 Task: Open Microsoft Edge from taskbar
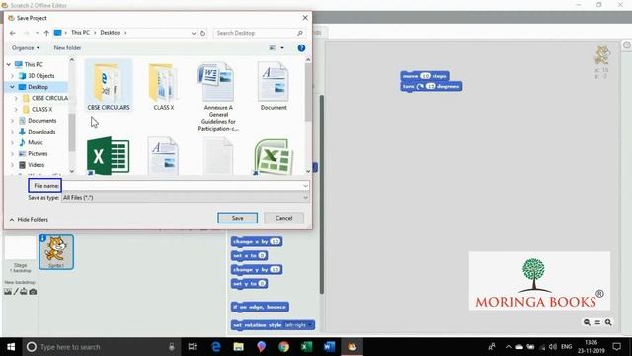pos(216,347)
